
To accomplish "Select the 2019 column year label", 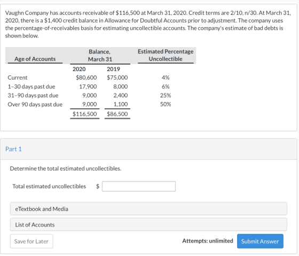I will click(113, 69).
